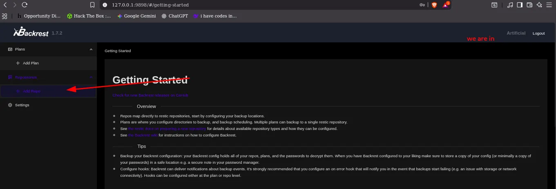Bookmark this page with the bookmark icon
This screenshot has height=189, width=556.
[92, 5]
